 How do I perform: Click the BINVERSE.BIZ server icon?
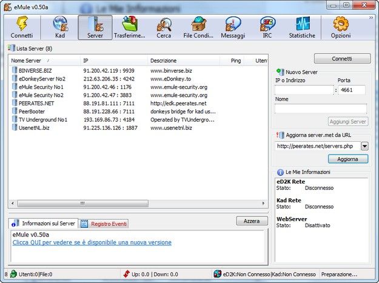click(x=15, y=70)
